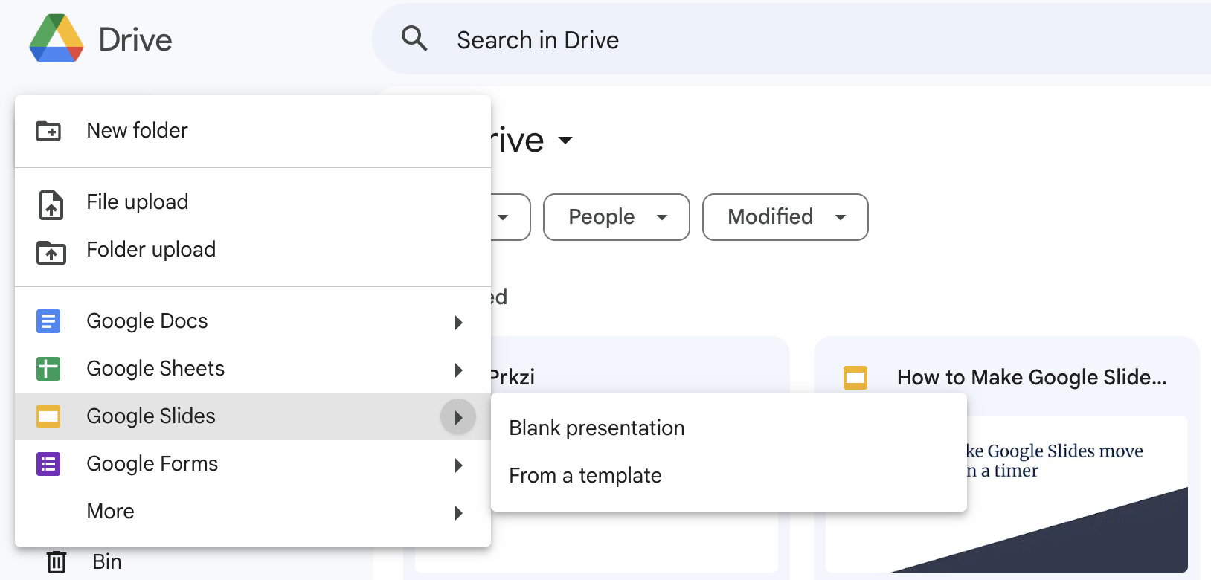Open the Bin in the sidebar
This screenshot has width=1211, height=580.
(x=107, y=561)
